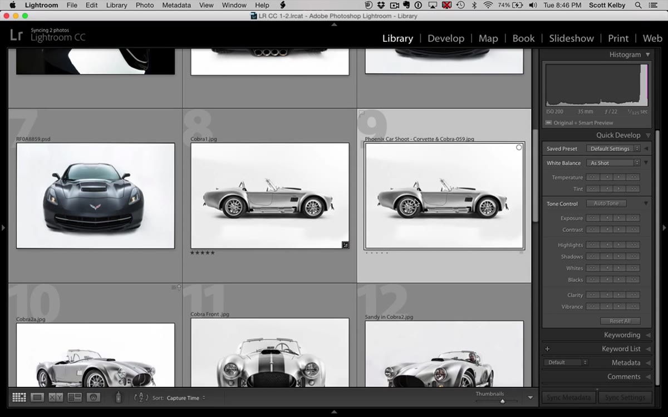This screenshot has height=417, width=668.
Task: Select the RF0A8859.psd Corvette thumbnail
Action: (95, 196)
